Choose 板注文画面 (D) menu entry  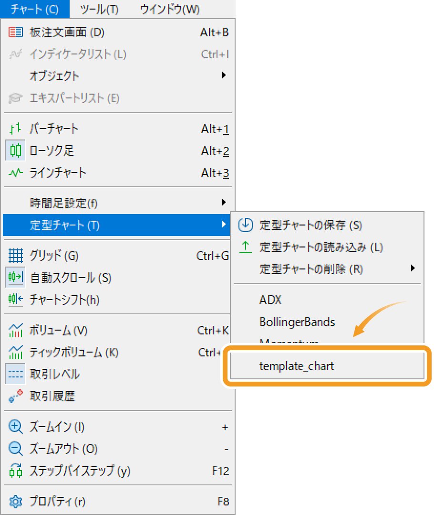(118, 32)
